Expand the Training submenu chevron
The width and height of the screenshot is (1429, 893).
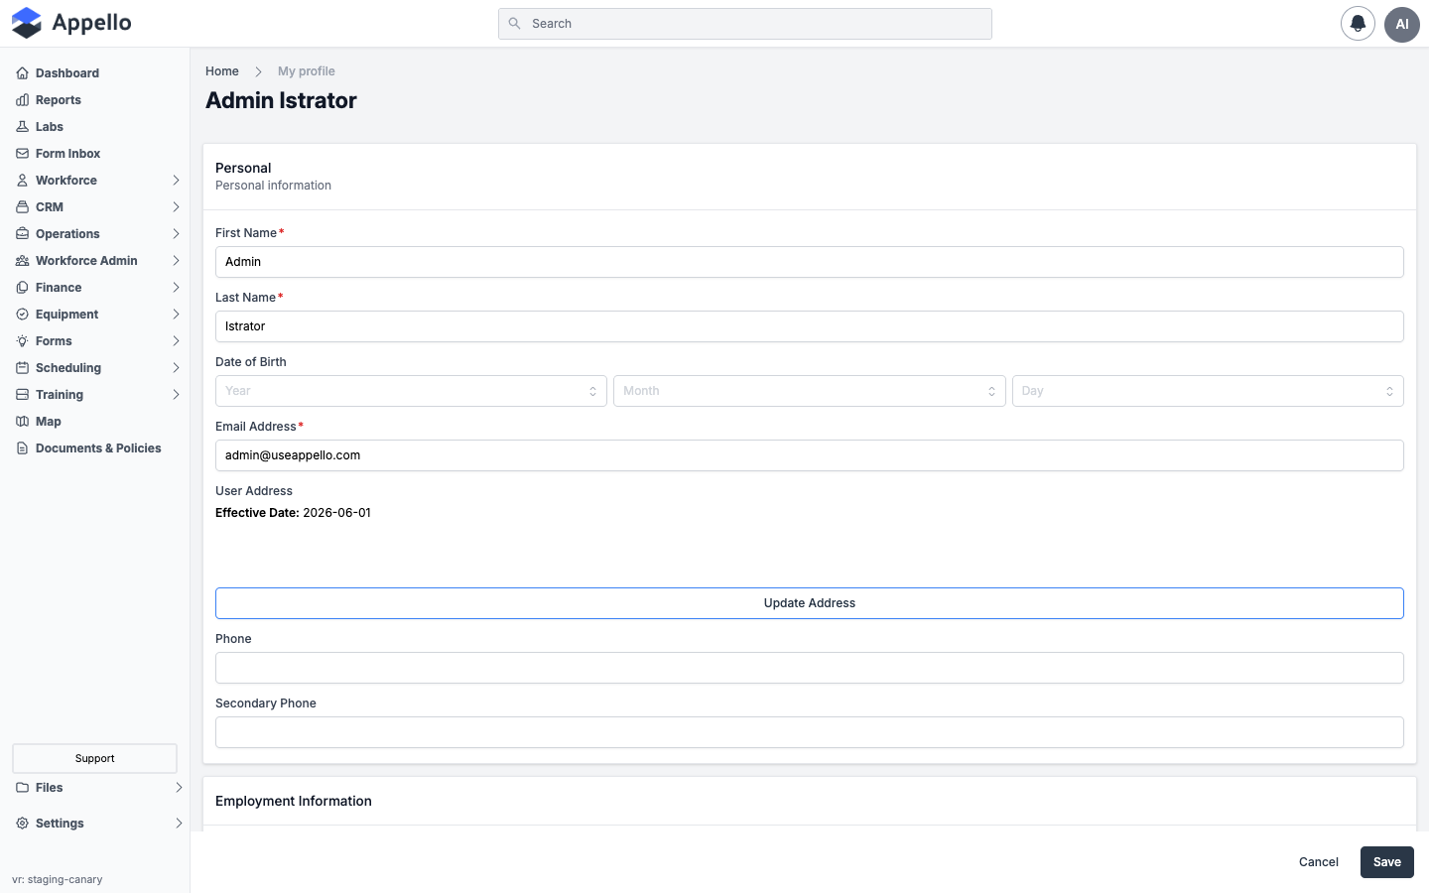click(x=176, y=395)
